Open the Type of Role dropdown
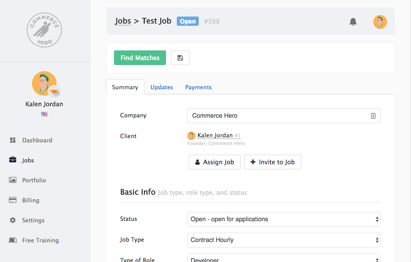Viewport: 411px width, 262px height. (x=284, y=258)
